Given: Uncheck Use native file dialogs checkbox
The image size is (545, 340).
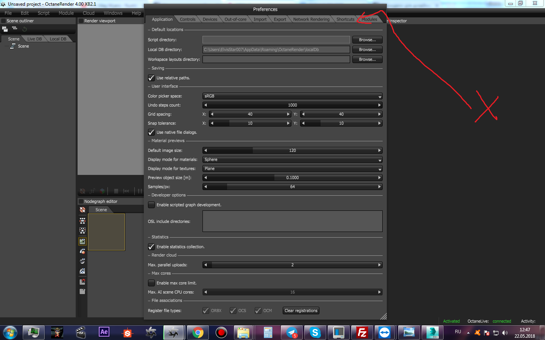Looking at the screenshot, I should tap(151, 132).
